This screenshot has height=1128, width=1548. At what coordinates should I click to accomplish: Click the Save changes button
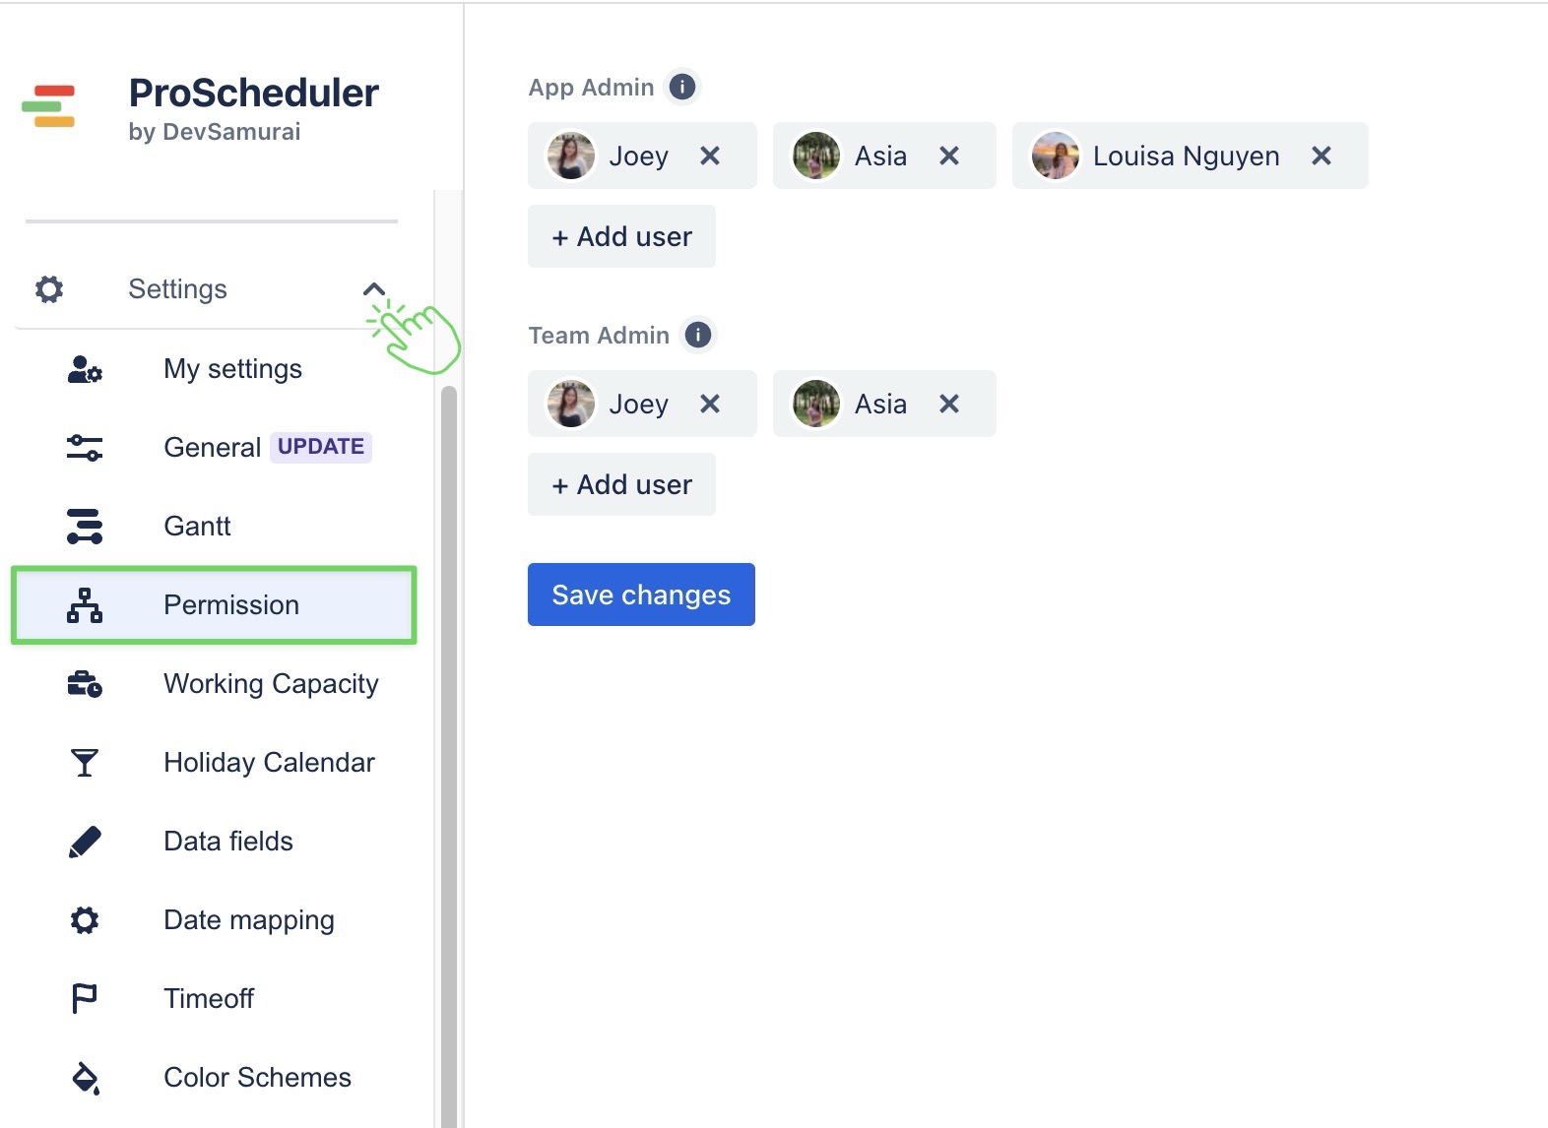(x=641, y=595)
